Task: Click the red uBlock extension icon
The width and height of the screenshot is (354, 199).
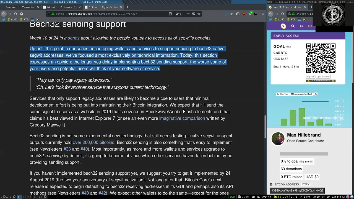Action: click(x=244, y=14)
